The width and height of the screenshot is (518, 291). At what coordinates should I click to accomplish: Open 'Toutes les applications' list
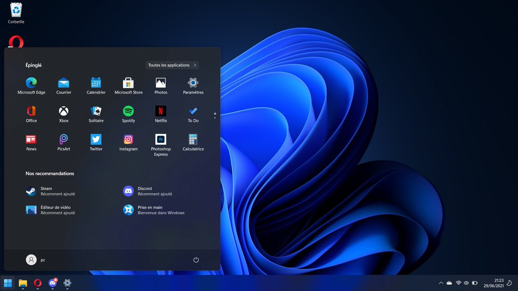tap(172, 65)
